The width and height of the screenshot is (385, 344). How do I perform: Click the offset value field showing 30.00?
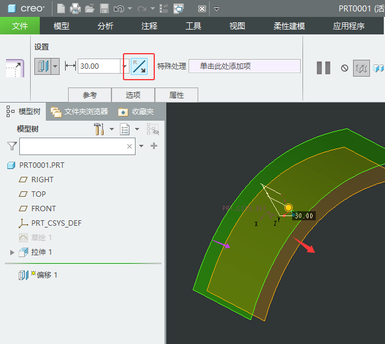coord(99,66)
